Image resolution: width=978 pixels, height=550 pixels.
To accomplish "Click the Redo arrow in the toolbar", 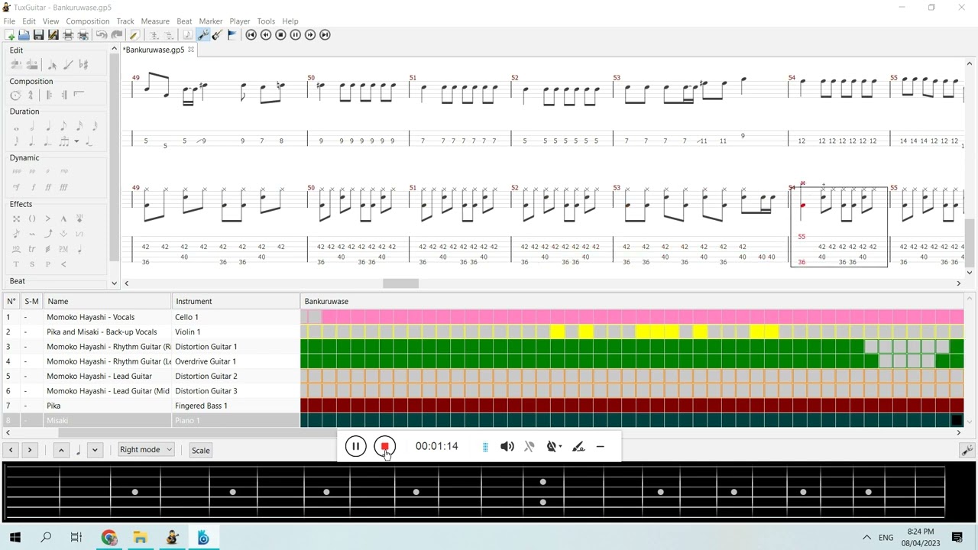I will point(117,35).
